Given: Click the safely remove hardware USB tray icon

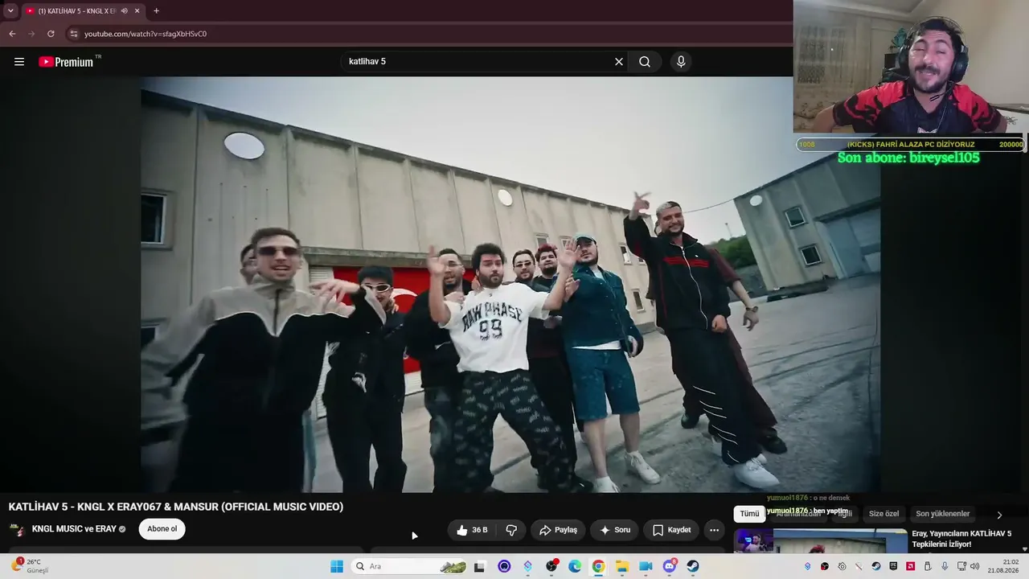Looking at the screenshot, I should pos(928,566).
